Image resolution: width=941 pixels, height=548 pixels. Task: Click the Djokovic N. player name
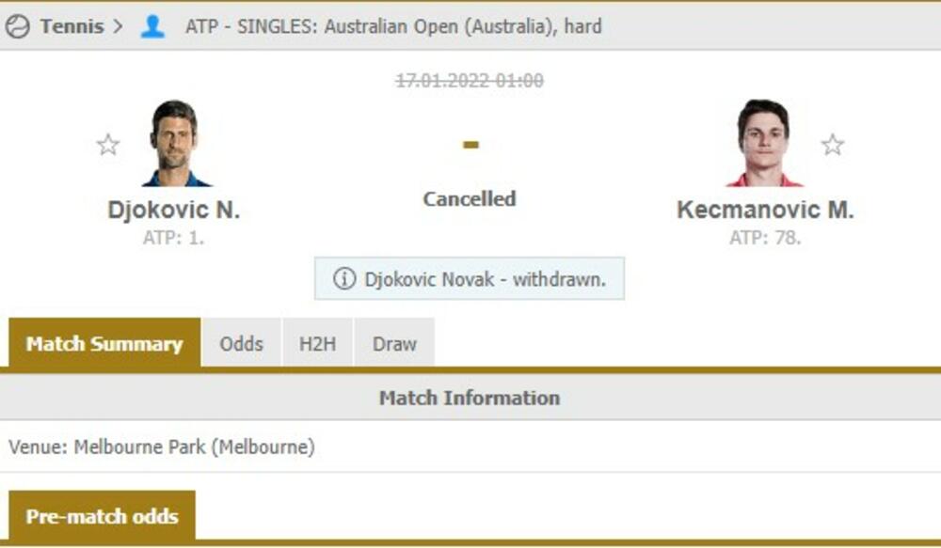coord(173,210)
